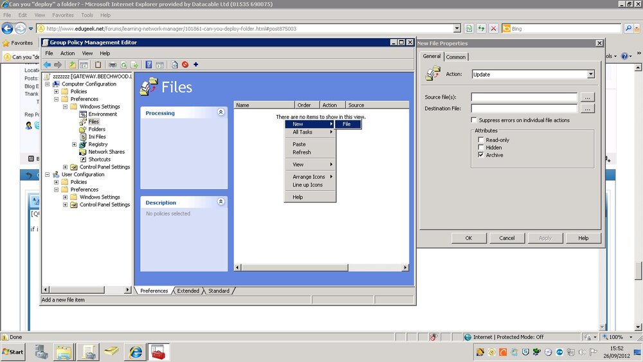
Task: Click the Forward arrow in Group Policy editor toolbar
Action: point(58,65)
